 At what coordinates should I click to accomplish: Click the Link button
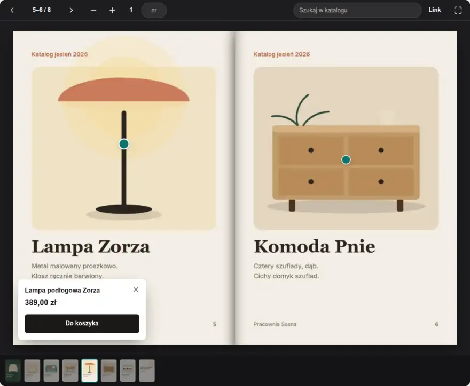pyautogui.click(x=435, y=10)
